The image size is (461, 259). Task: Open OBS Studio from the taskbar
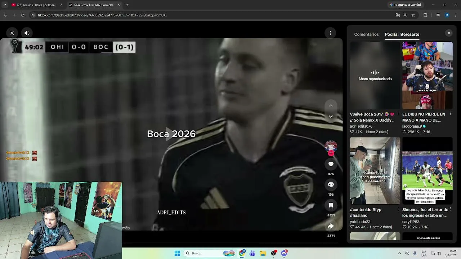[x=274, y=253]
